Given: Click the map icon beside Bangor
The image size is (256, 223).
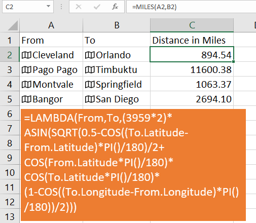Looking at the screenshot, I should point(26,99).
